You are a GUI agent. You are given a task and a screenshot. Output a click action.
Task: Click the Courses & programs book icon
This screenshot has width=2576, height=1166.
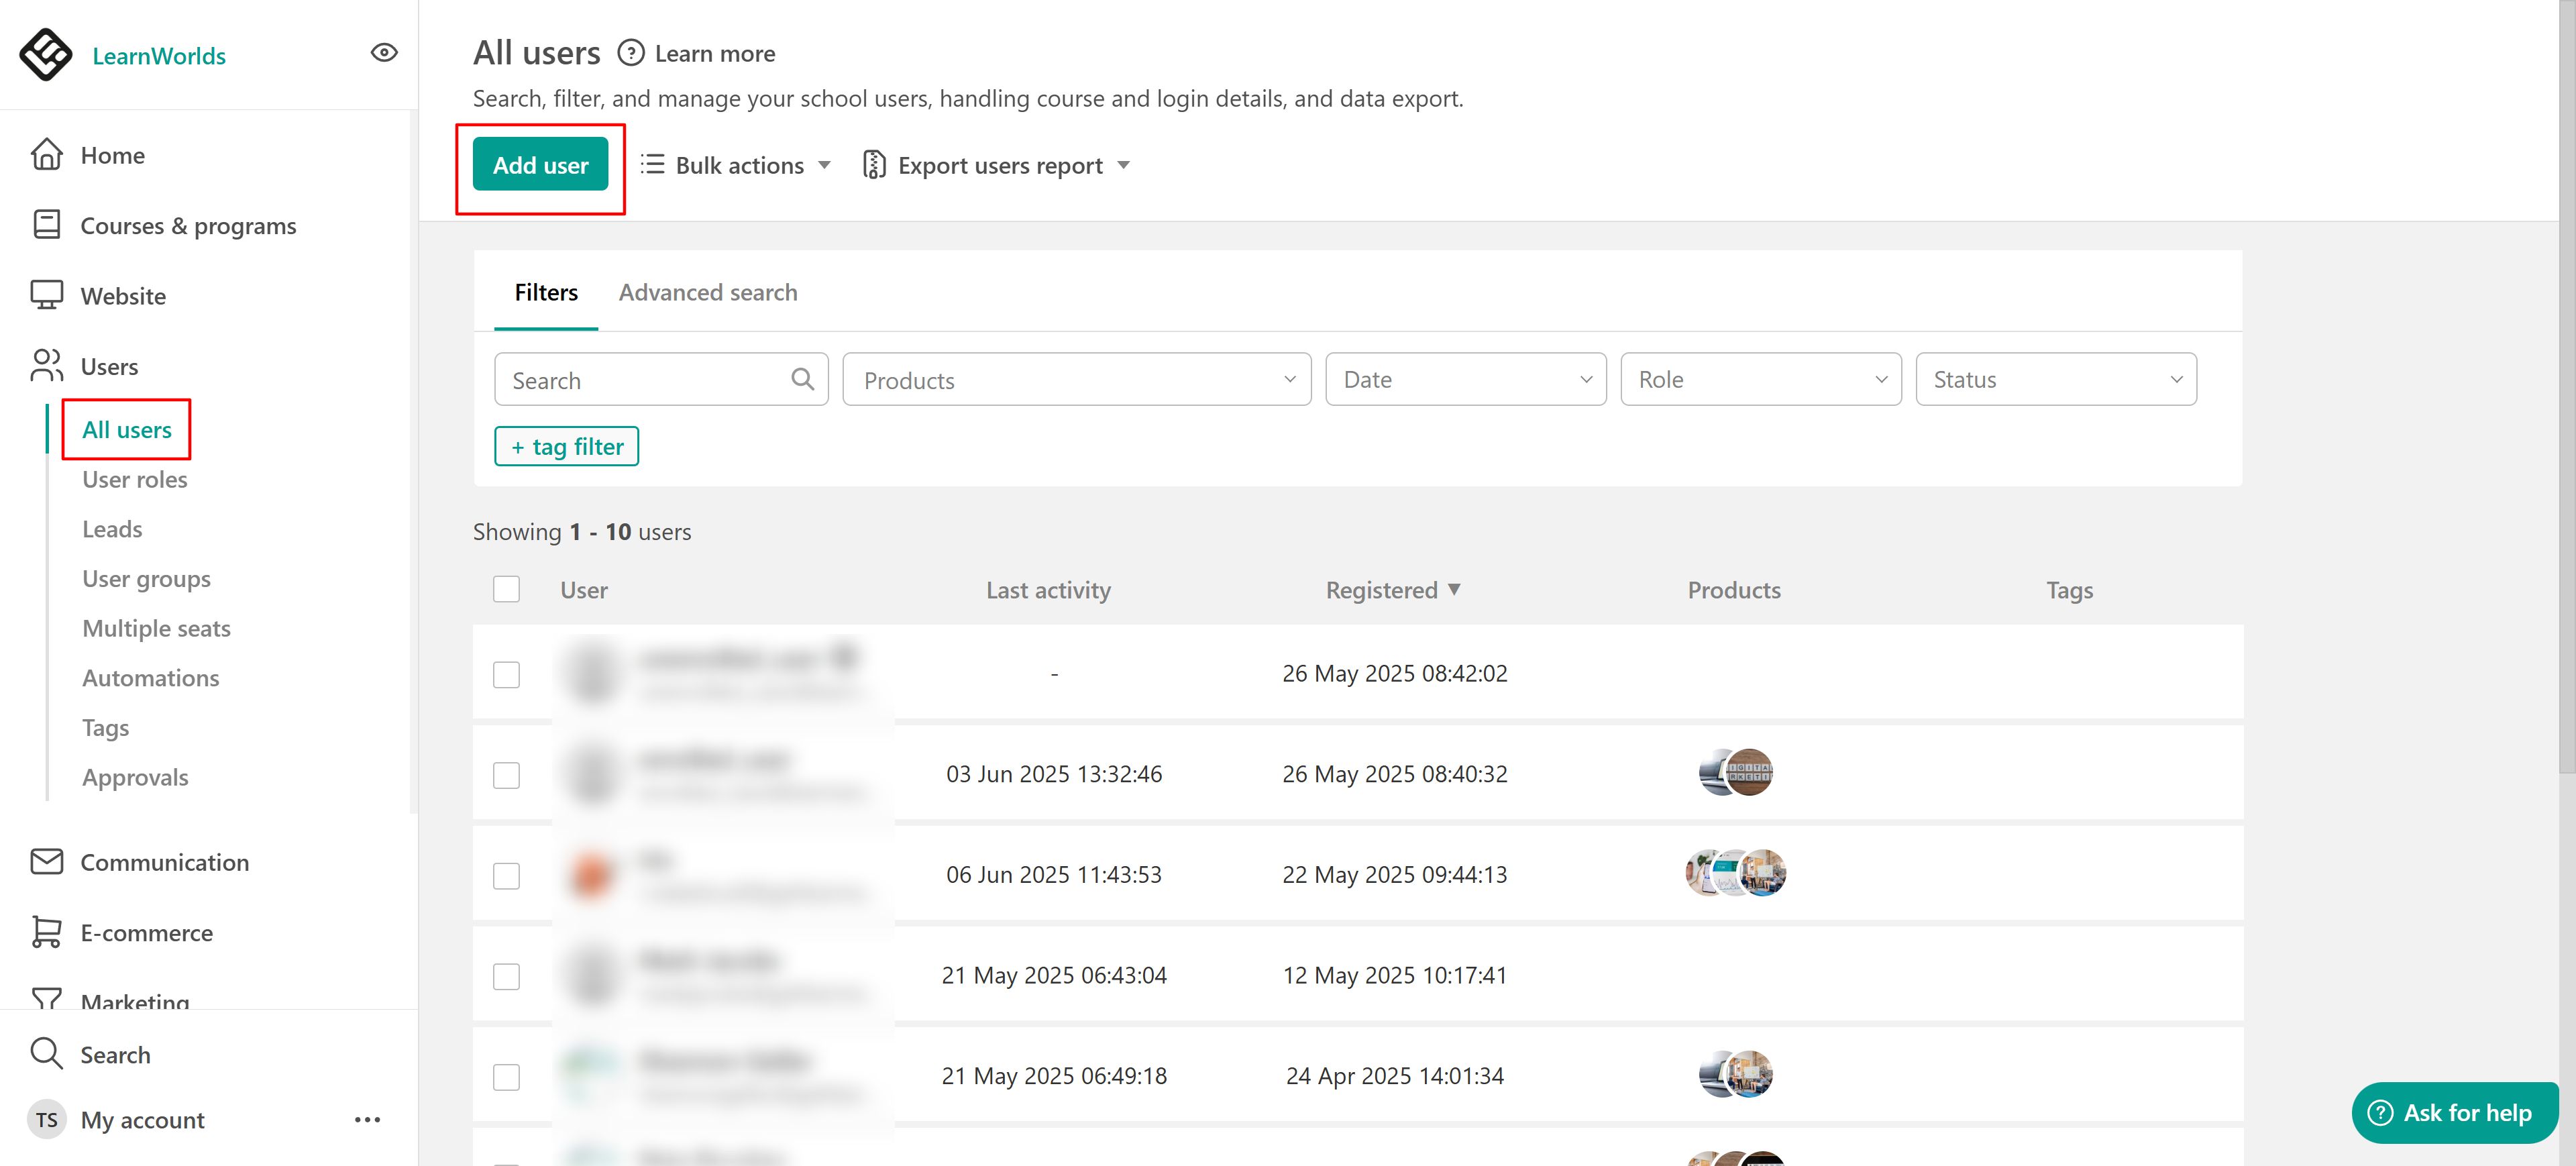click(x=46, y=225)
